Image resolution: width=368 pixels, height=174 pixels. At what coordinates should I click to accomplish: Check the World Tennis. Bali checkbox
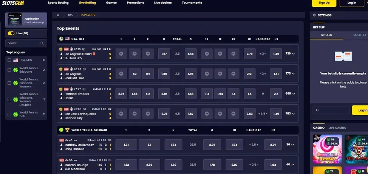tap(9, 114)
